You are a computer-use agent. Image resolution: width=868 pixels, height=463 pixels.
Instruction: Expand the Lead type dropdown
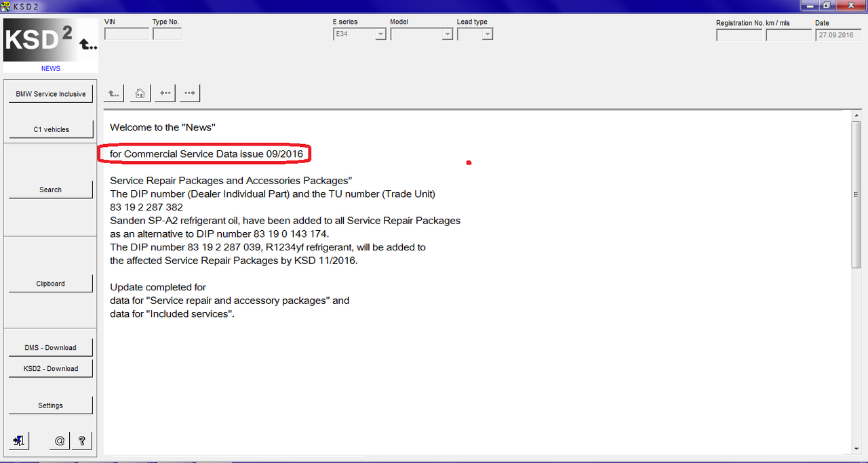(487, 34)
